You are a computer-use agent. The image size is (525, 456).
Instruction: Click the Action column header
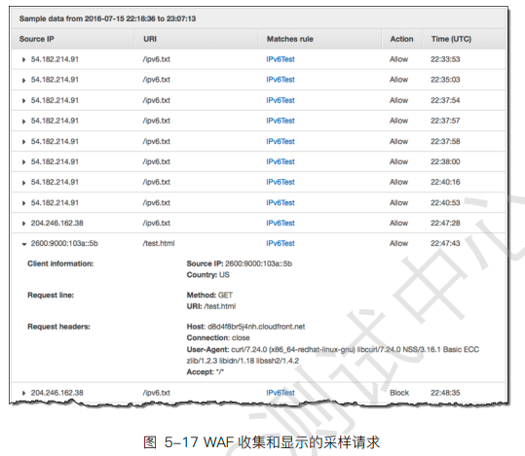pos(401,39)
